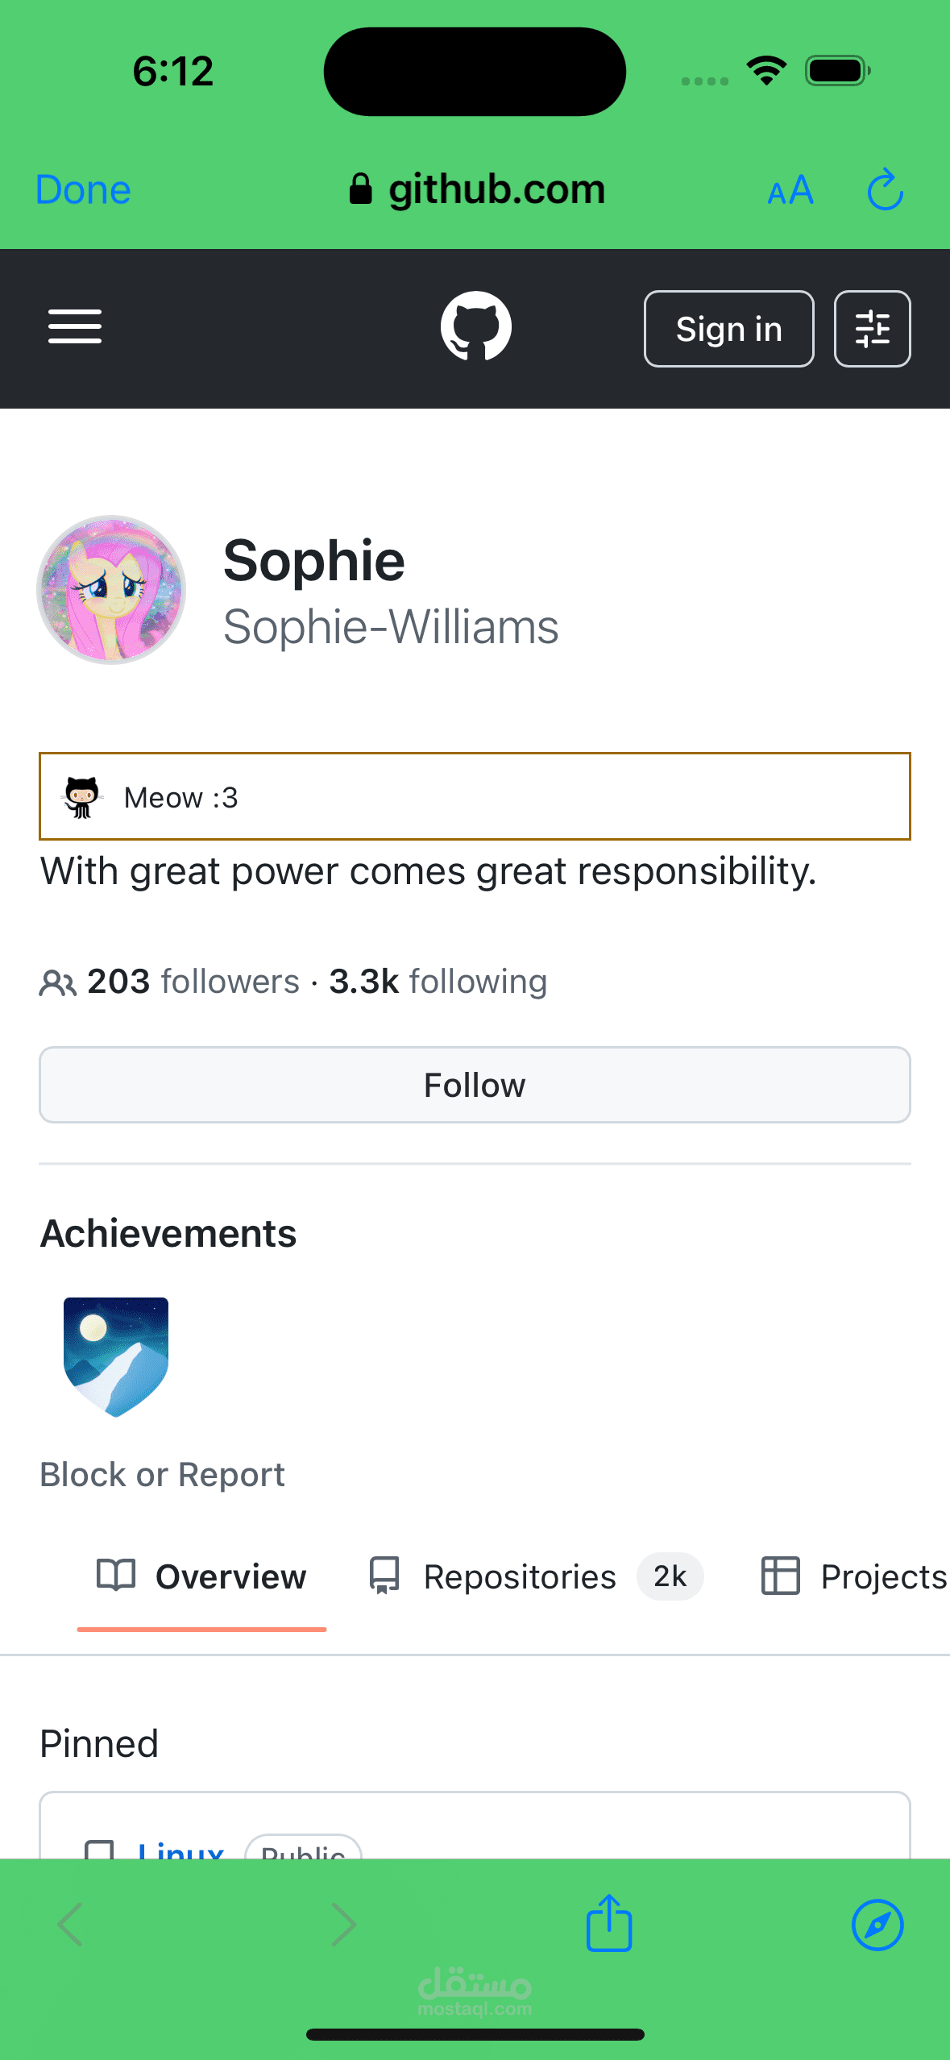
Task: Switch to the Projects tab
Action: [x=855, y=1576]
